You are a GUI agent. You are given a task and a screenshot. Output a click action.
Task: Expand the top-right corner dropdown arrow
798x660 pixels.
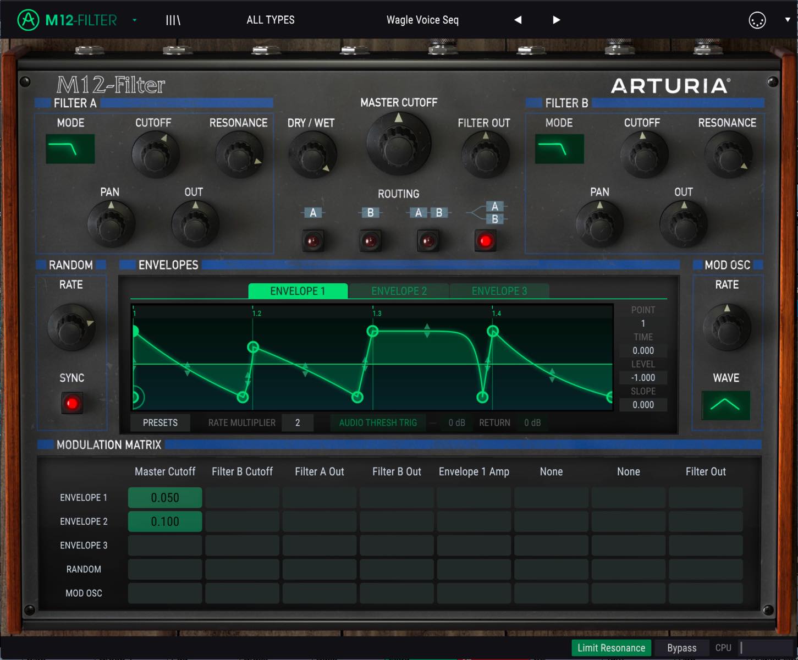pos(788,20)
